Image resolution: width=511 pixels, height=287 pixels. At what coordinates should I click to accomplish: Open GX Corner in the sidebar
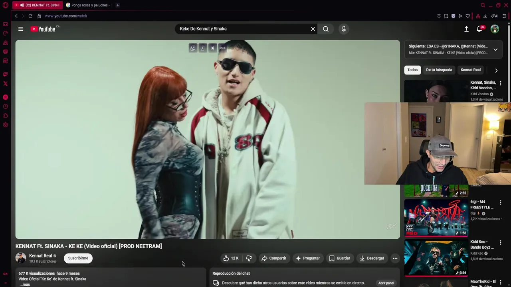pos(5,24)
